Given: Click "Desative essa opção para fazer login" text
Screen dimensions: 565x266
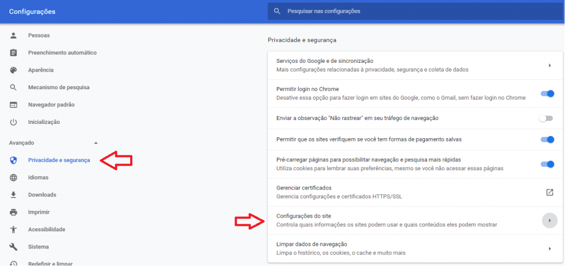Looking at the screenshot, I should pos(401,98).
